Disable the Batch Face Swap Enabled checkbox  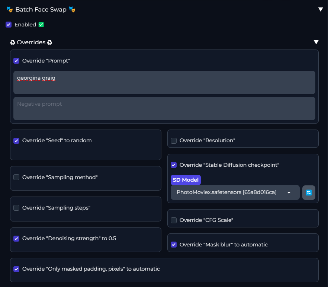(9, 25)
